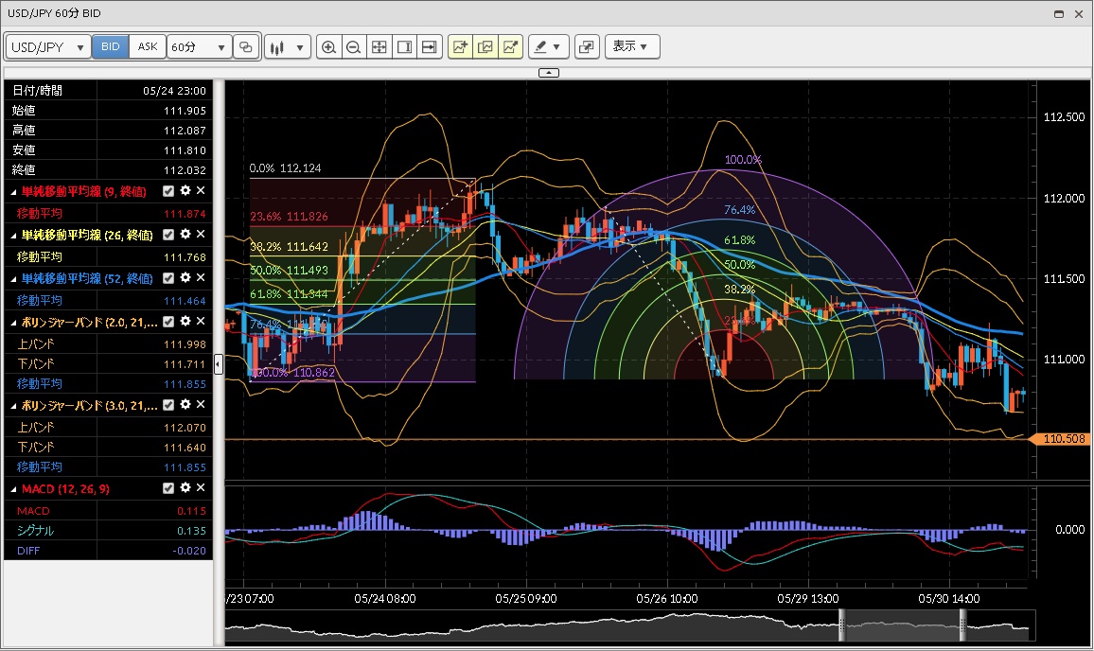Collapse the MACD (12, 26, 9) section
Viewport: 1094px width, 651px height.
tap(13, 489)
